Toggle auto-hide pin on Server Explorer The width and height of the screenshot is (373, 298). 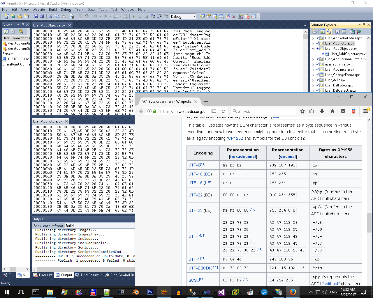(x=23, y=25)
